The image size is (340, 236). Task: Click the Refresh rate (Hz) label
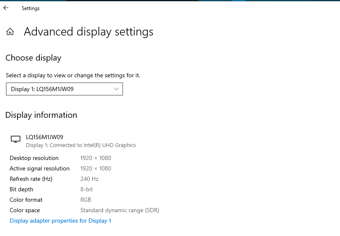[x=31, y=179]
